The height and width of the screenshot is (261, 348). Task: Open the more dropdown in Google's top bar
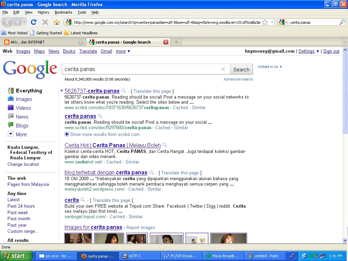(x=123, y=51)
